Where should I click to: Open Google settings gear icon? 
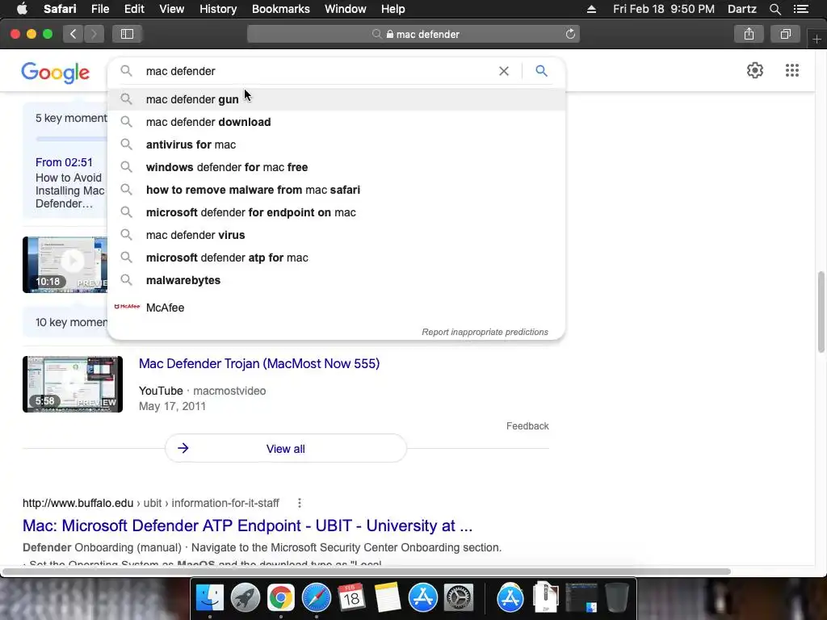[755, 70]
